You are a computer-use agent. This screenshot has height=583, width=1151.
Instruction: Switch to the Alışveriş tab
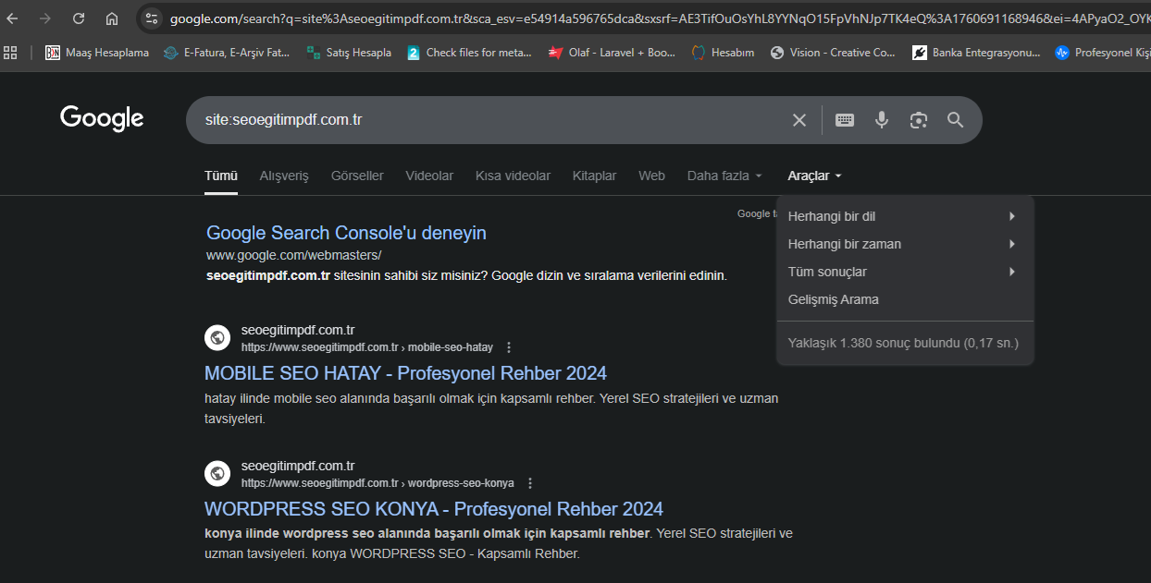click(x=284, y=176)
